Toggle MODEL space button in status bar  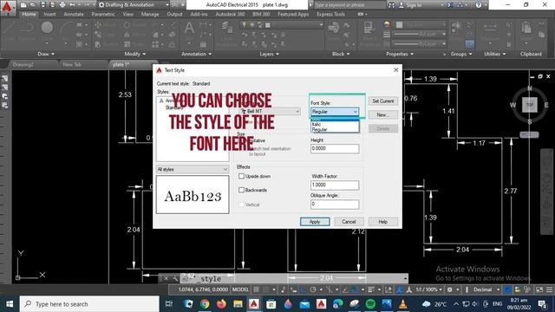click(240, 289)
